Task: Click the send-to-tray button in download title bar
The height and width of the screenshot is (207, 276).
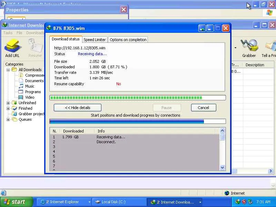Action: pyautogui.click(x=202, y=28)
